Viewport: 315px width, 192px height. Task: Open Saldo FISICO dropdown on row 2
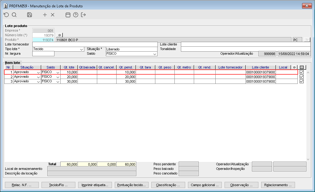click(x=58, y=77)
